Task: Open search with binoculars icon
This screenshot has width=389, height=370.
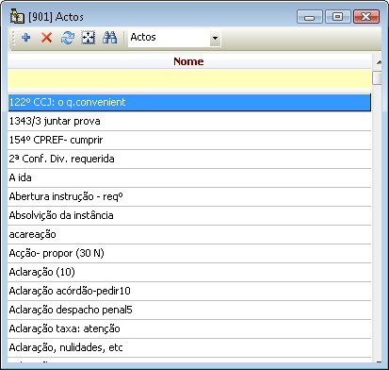Action: tap(109, 38)
